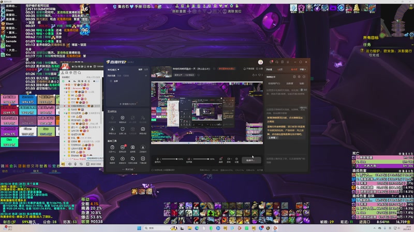The height and width of the screenshot is (232, 414).
Task: Open live companion message icon with red badge
Action: click(271, 62)
